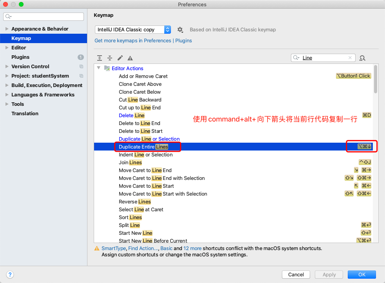385x283 pixels.
Task: Click the sidebar settings search field
Action: (x=44, y=16)
